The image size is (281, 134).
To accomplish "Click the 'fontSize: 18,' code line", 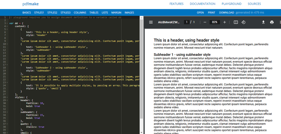I will click(35, 103).
